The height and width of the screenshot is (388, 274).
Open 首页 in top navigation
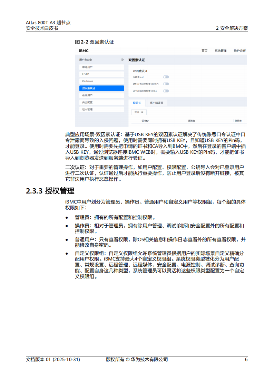[205, 51]
